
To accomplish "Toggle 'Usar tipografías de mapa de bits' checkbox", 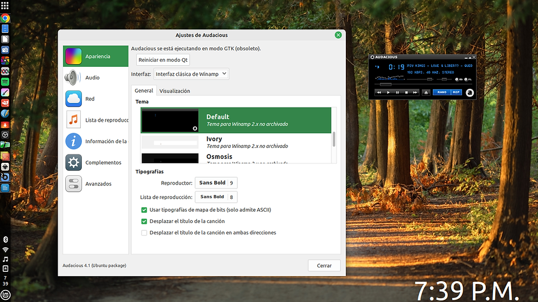I will point(144,210).
